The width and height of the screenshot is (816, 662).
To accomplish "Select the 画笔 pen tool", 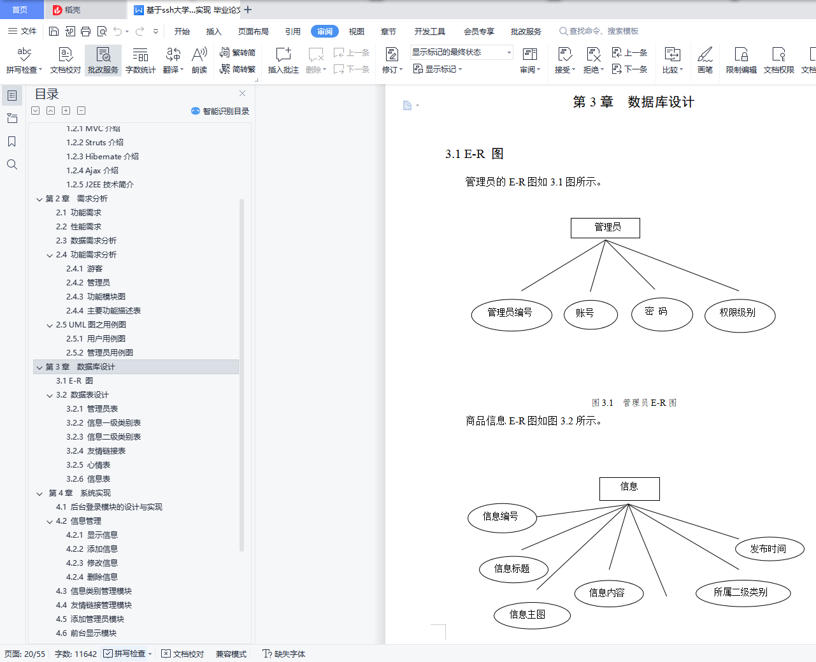I will pyautogui.click(x=705, y=61).
